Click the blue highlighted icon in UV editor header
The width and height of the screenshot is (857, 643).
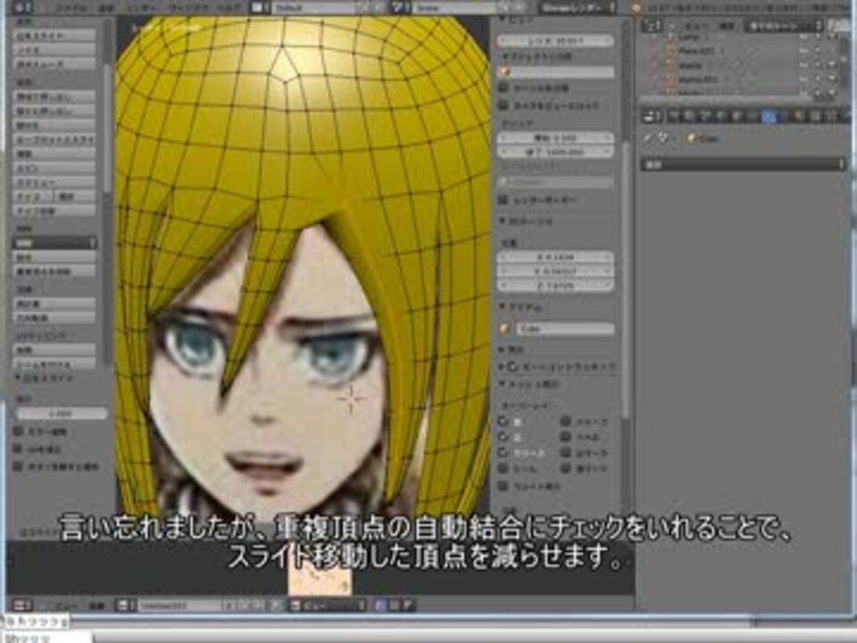click(381, 605)
